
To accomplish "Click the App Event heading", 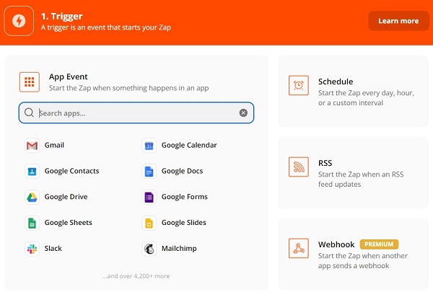I will click(69, 76).
